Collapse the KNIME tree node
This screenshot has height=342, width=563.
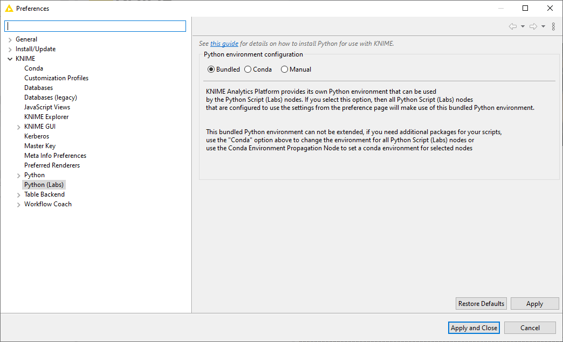pyautogui.click(x=10, y=59)
